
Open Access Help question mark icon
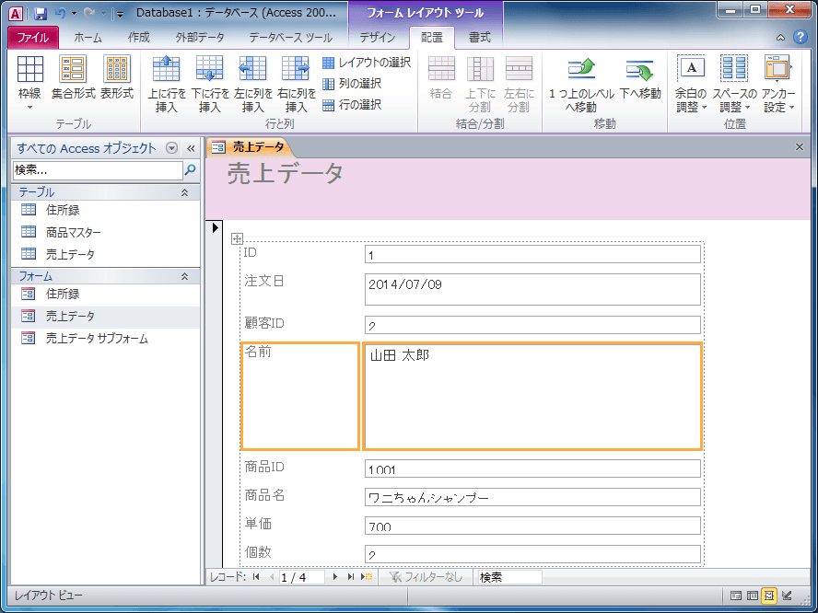click(800, 37)
